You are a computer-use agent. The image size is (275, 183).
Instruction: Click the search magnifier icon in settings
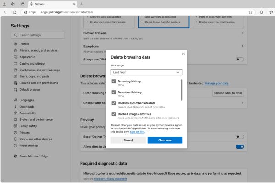[x=16, y=35]
